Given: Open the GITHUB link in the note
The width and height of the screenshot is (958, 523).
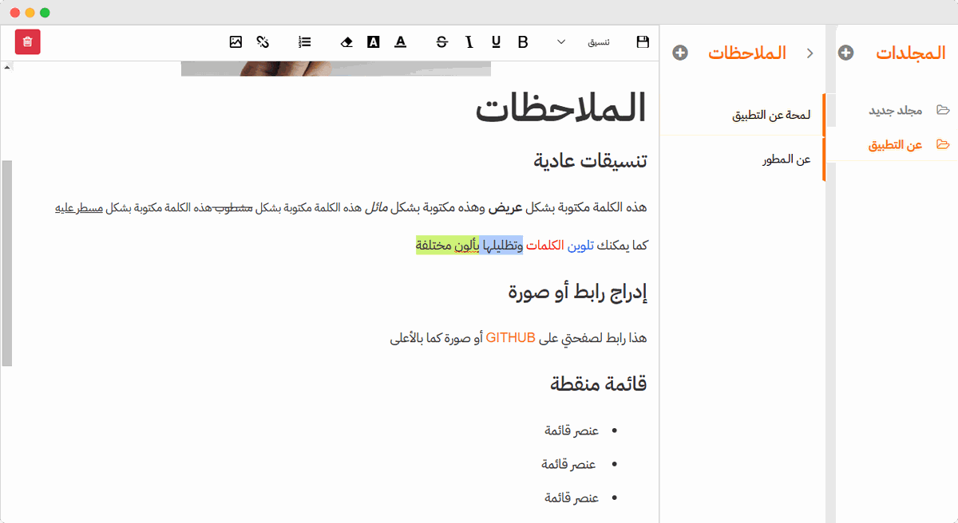Looking at the screenshot, I should coord(510,337).
